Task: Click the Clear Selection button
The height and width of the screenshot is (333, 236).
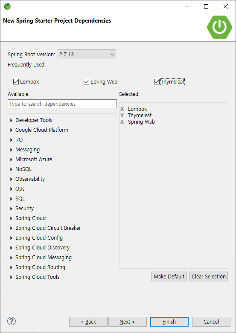Action: [x=209, y=277]
